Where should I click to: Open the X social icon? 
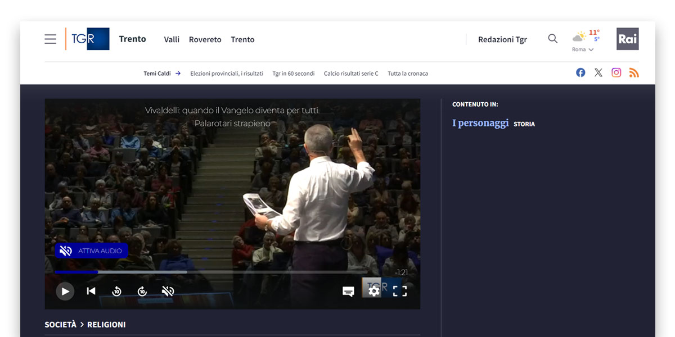598,72
